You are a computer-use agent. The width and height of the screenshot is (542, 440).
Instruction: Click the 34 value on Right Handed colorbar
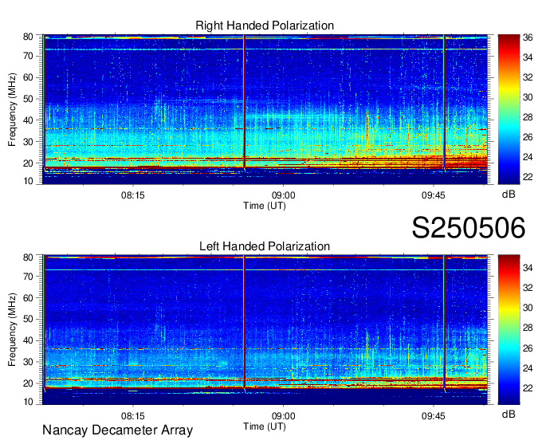coord(528,57)
